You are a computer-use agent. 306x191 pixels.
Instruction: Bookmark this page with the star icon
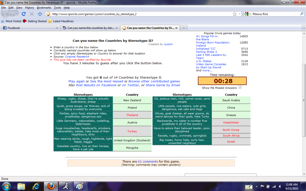(x=235, y=14)
